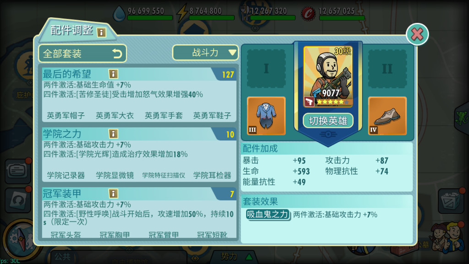Select the 英勇军手套 item
Screen dimensions: 469x264
[164, 115]
